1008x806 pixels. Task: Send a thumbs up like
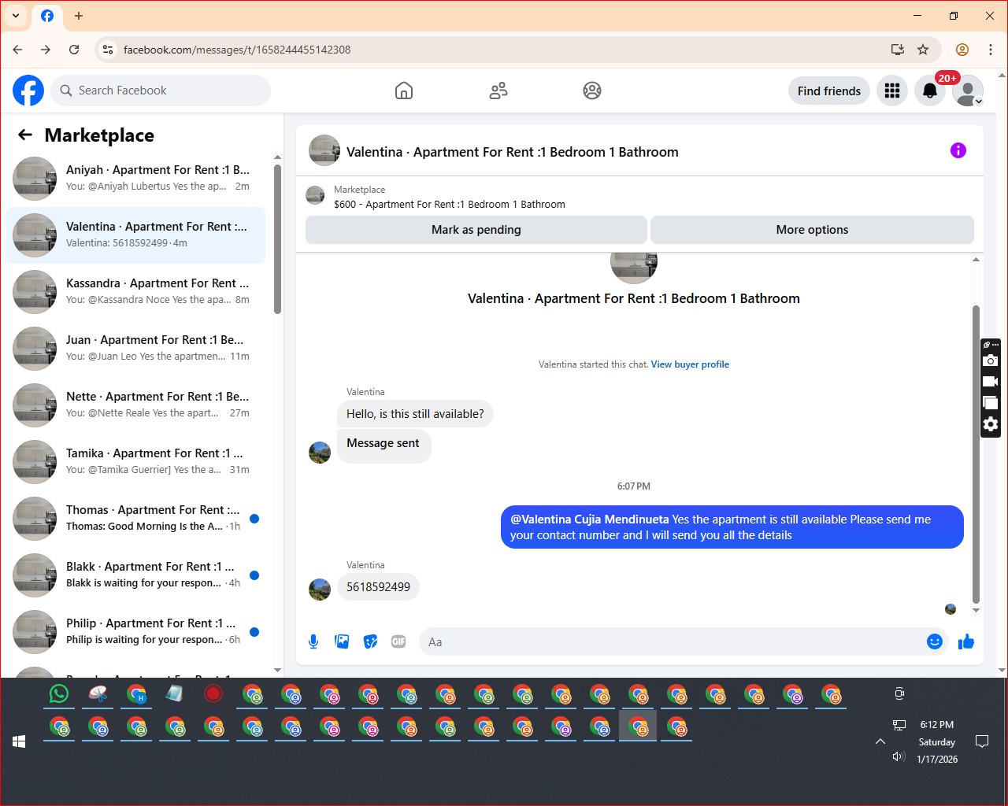[x=966, y=641]
